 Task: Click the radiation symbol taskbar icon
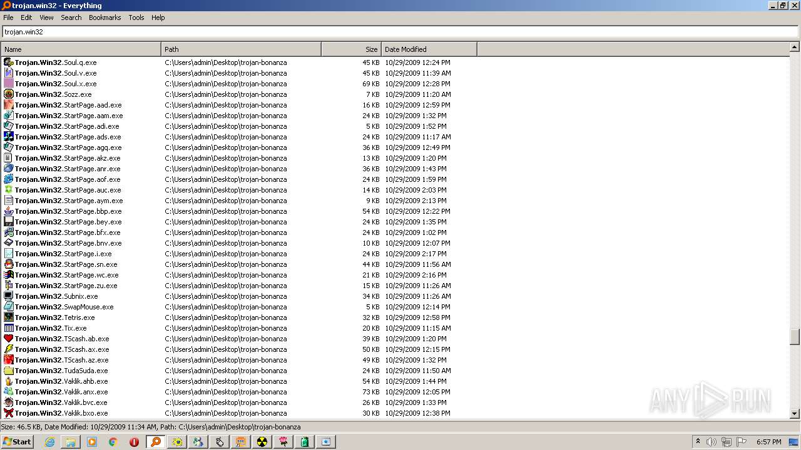tap(262, 442)
